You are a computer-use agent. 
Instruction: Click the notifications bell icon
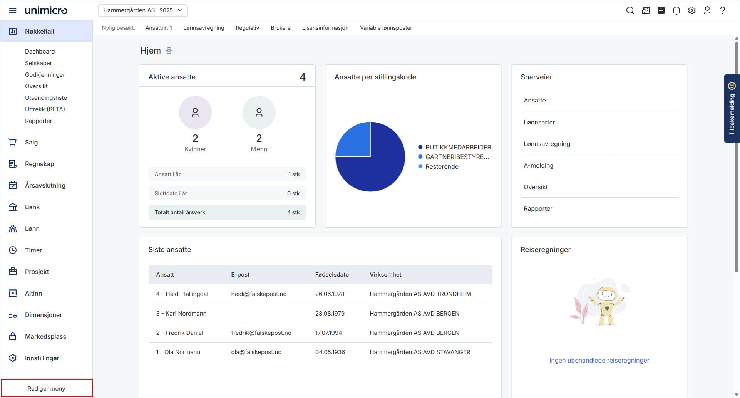point(676,10)
